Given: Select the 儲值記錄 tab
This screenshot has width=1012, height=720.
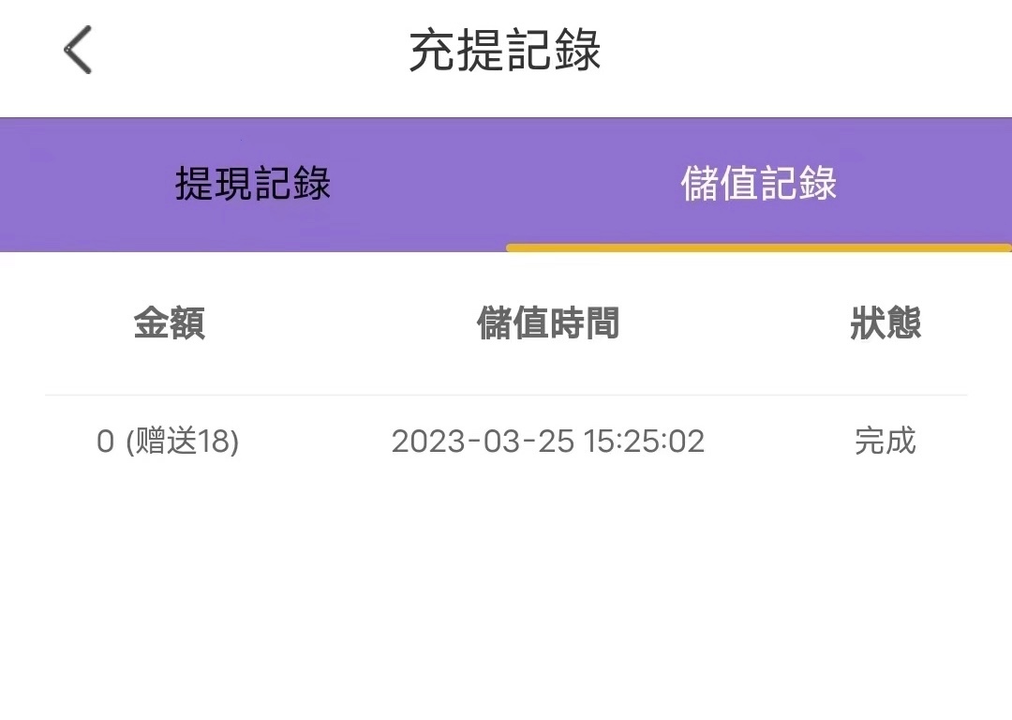Looking at the screenshot, I should (x=758, y=184).
